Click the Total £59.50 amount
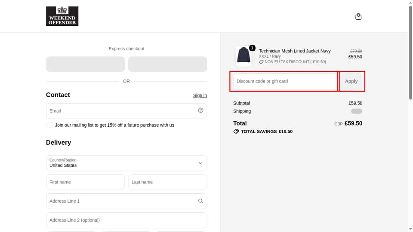Image resolution: width=413 pixels, height=232 pixels. coord(353,123)
